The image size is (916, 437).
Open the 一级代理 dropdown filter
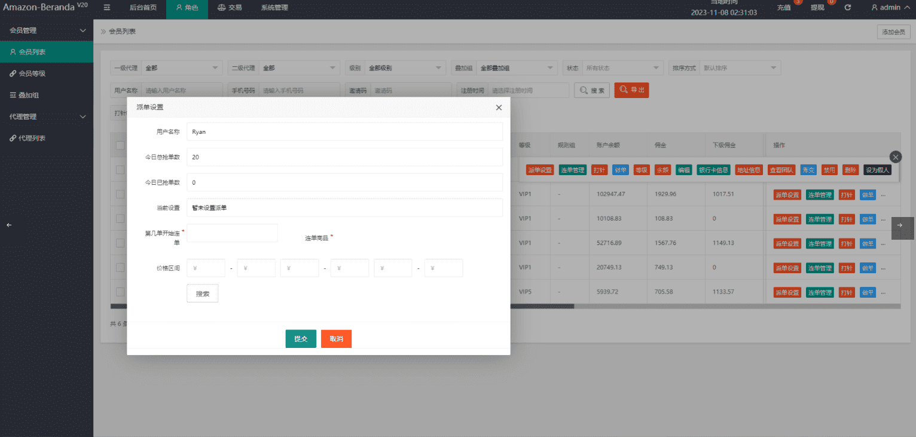[182, 68]
